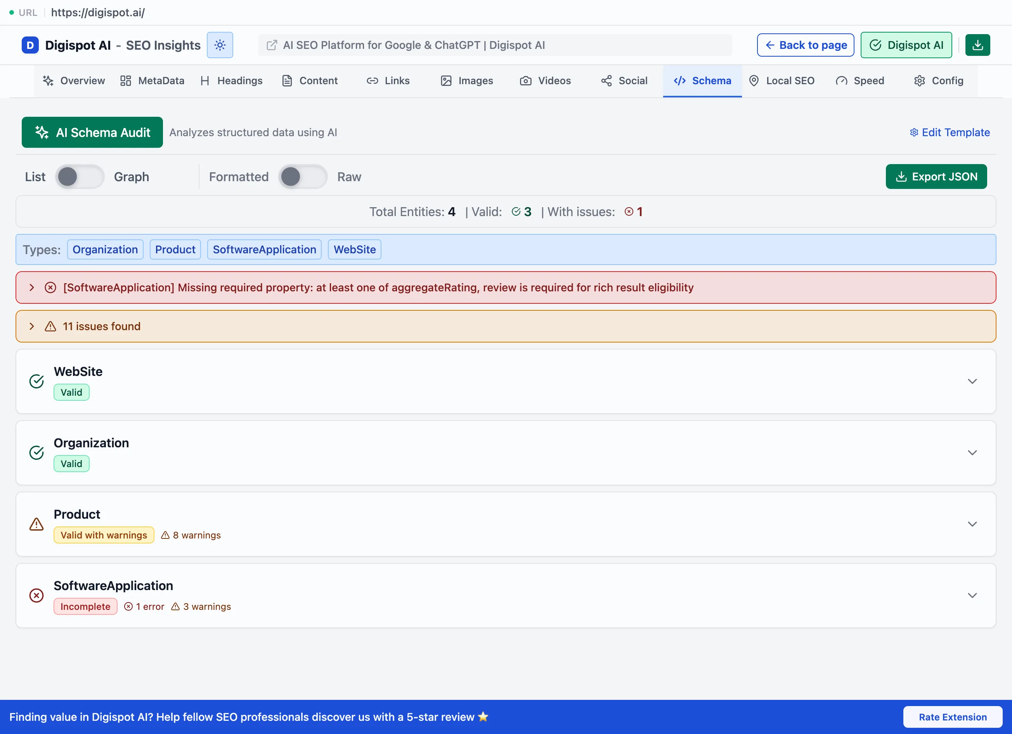This screenshot has width=1012, height=734.
Task: Click the Export JSON button
Action: [936, 177]
